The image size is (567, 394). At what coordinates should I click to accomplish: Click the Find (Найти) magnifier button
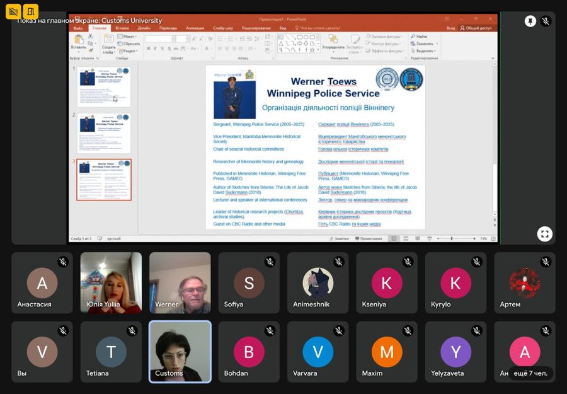[419, 37]
